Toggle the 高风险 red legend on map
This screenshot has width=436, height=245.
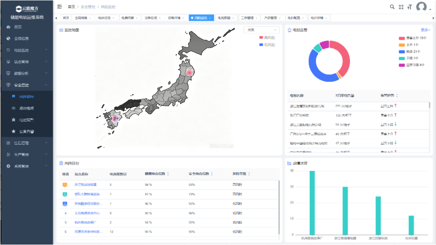[267, 38]
